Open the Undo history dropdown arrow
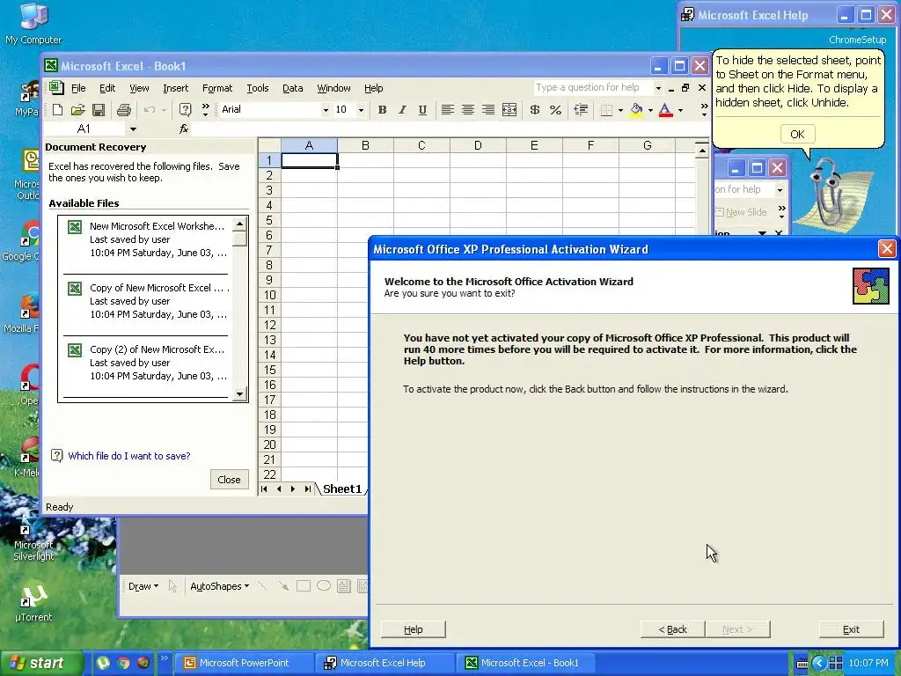 pos(164,110)
